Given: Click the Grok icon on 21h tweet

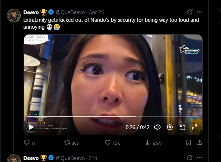Looking at the screenshot, I should [190, 158].
